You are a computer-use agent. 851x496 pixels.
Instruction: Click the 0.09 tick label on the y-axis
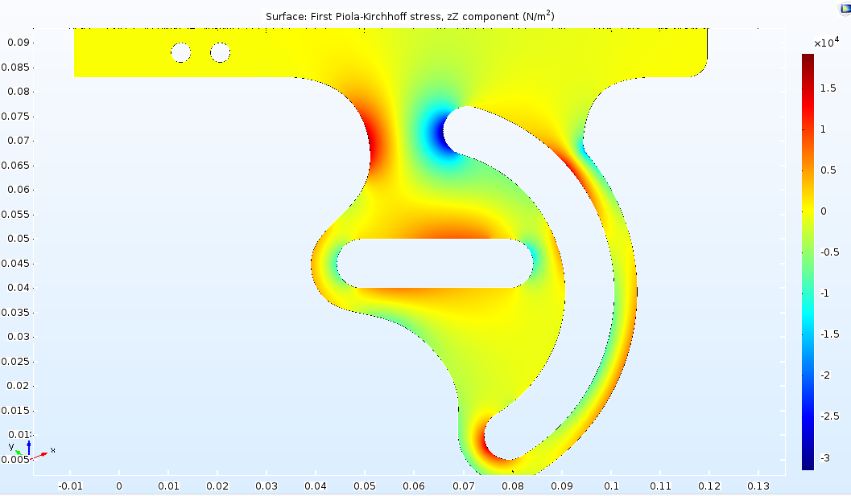[18, 42]
